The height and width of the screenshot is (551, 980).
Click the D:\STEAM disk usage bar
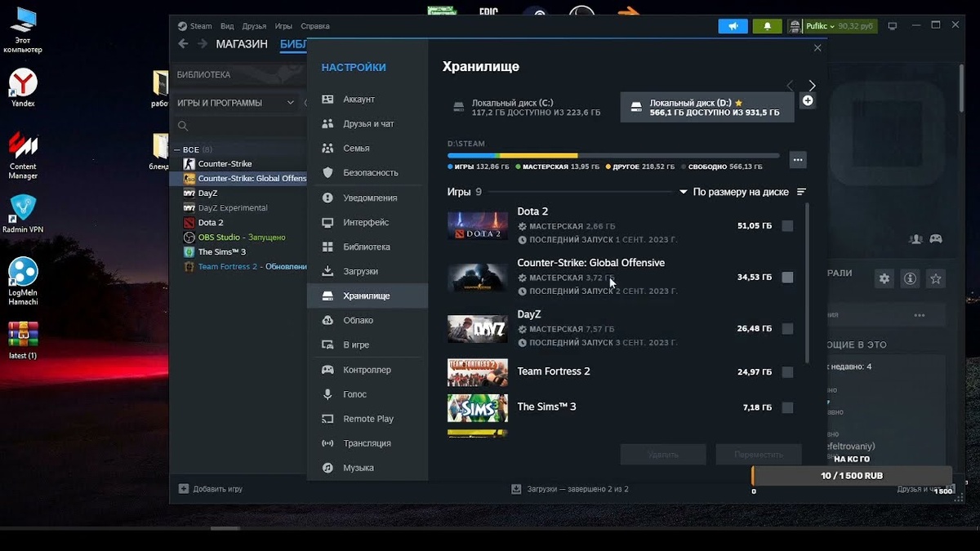(x=613, y=155)
